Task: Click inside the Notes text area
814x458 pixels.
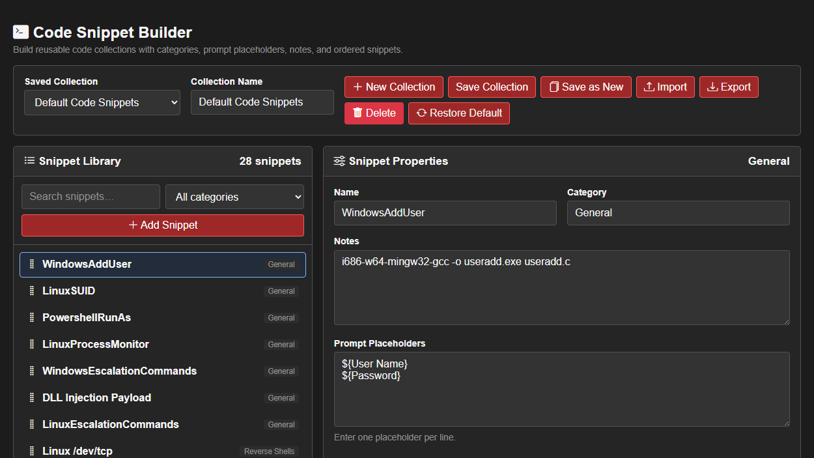Action: [x=562, y=288]
